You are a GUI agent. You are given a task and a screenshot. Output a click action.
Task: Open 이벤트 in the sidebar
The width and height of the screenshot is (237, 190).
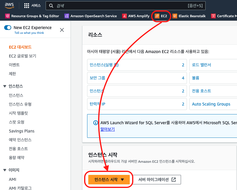[14, 65]
